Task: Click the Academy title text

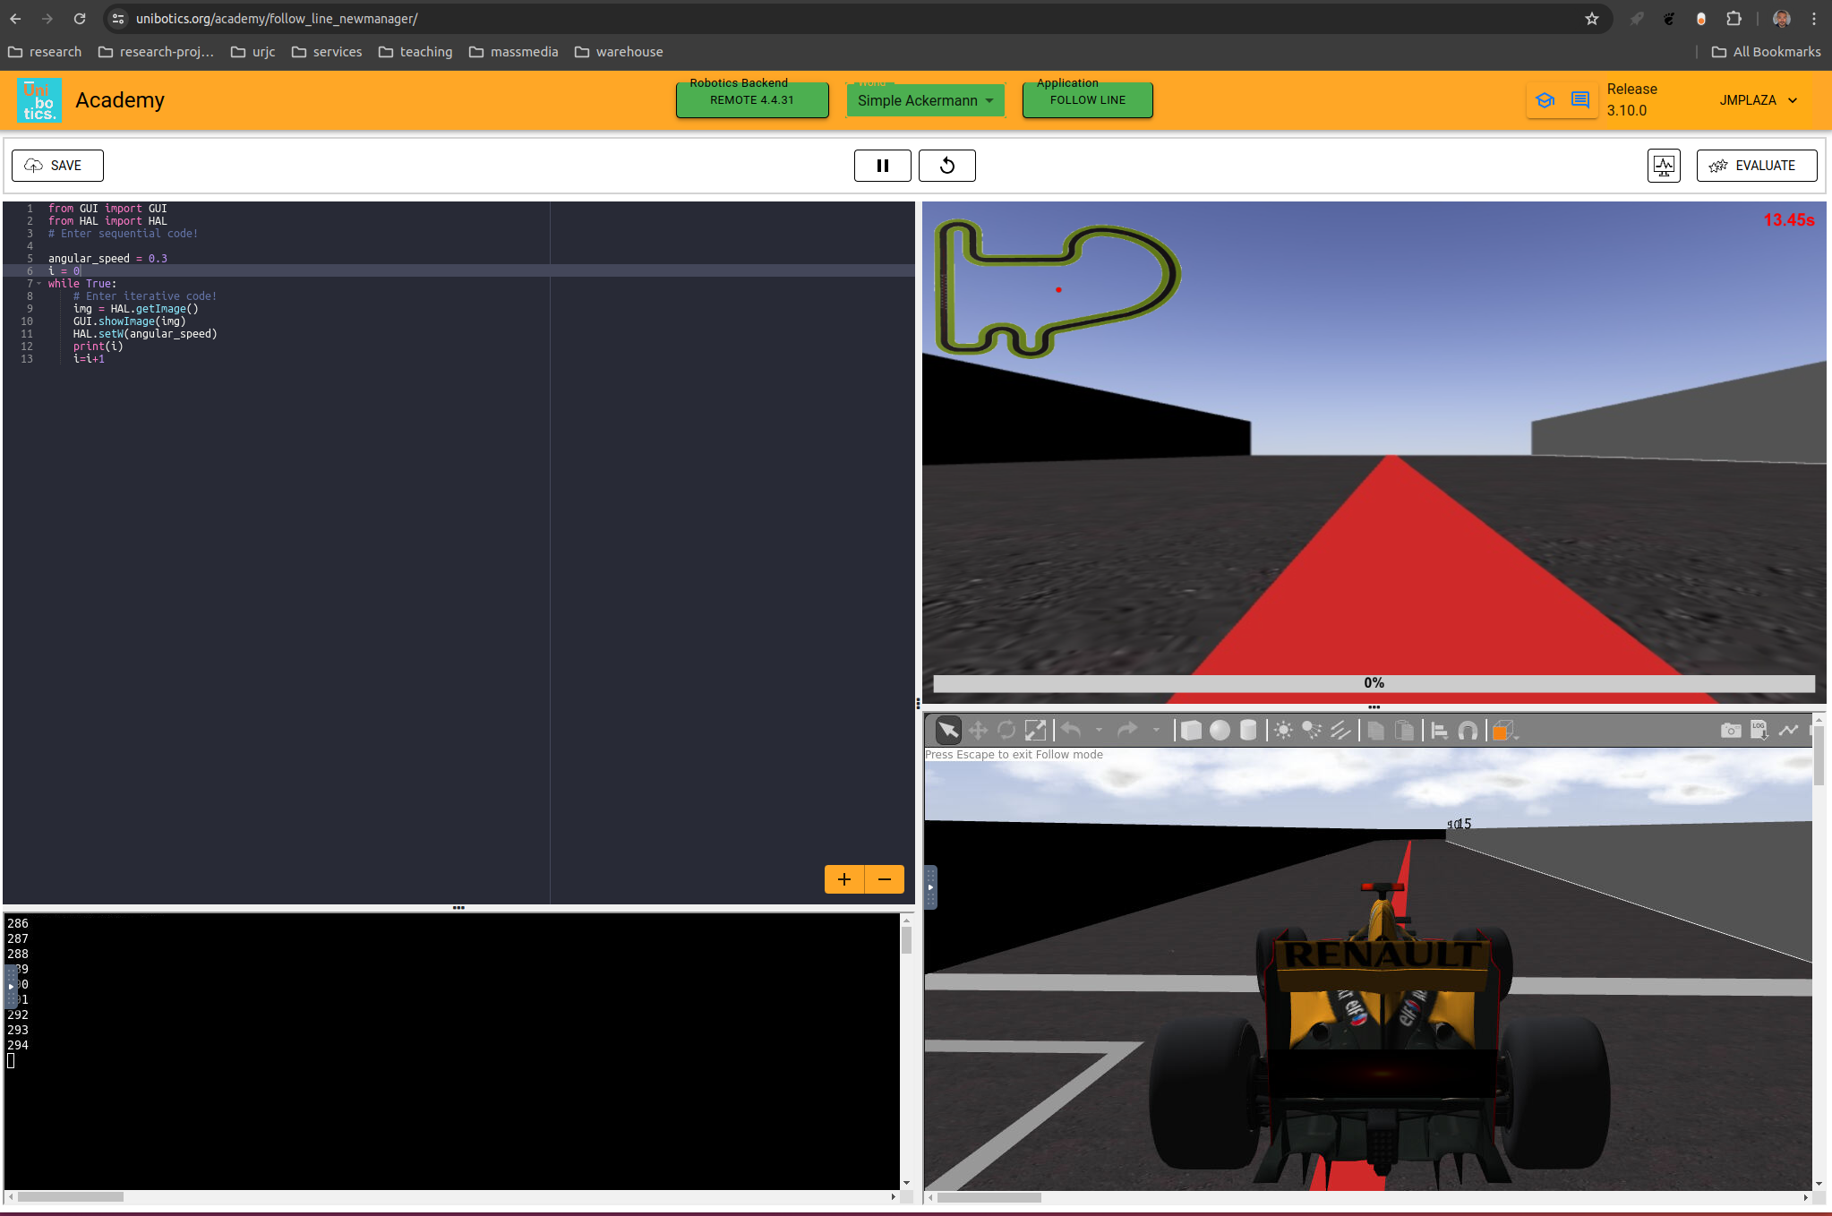Action: tap(120, 100)
